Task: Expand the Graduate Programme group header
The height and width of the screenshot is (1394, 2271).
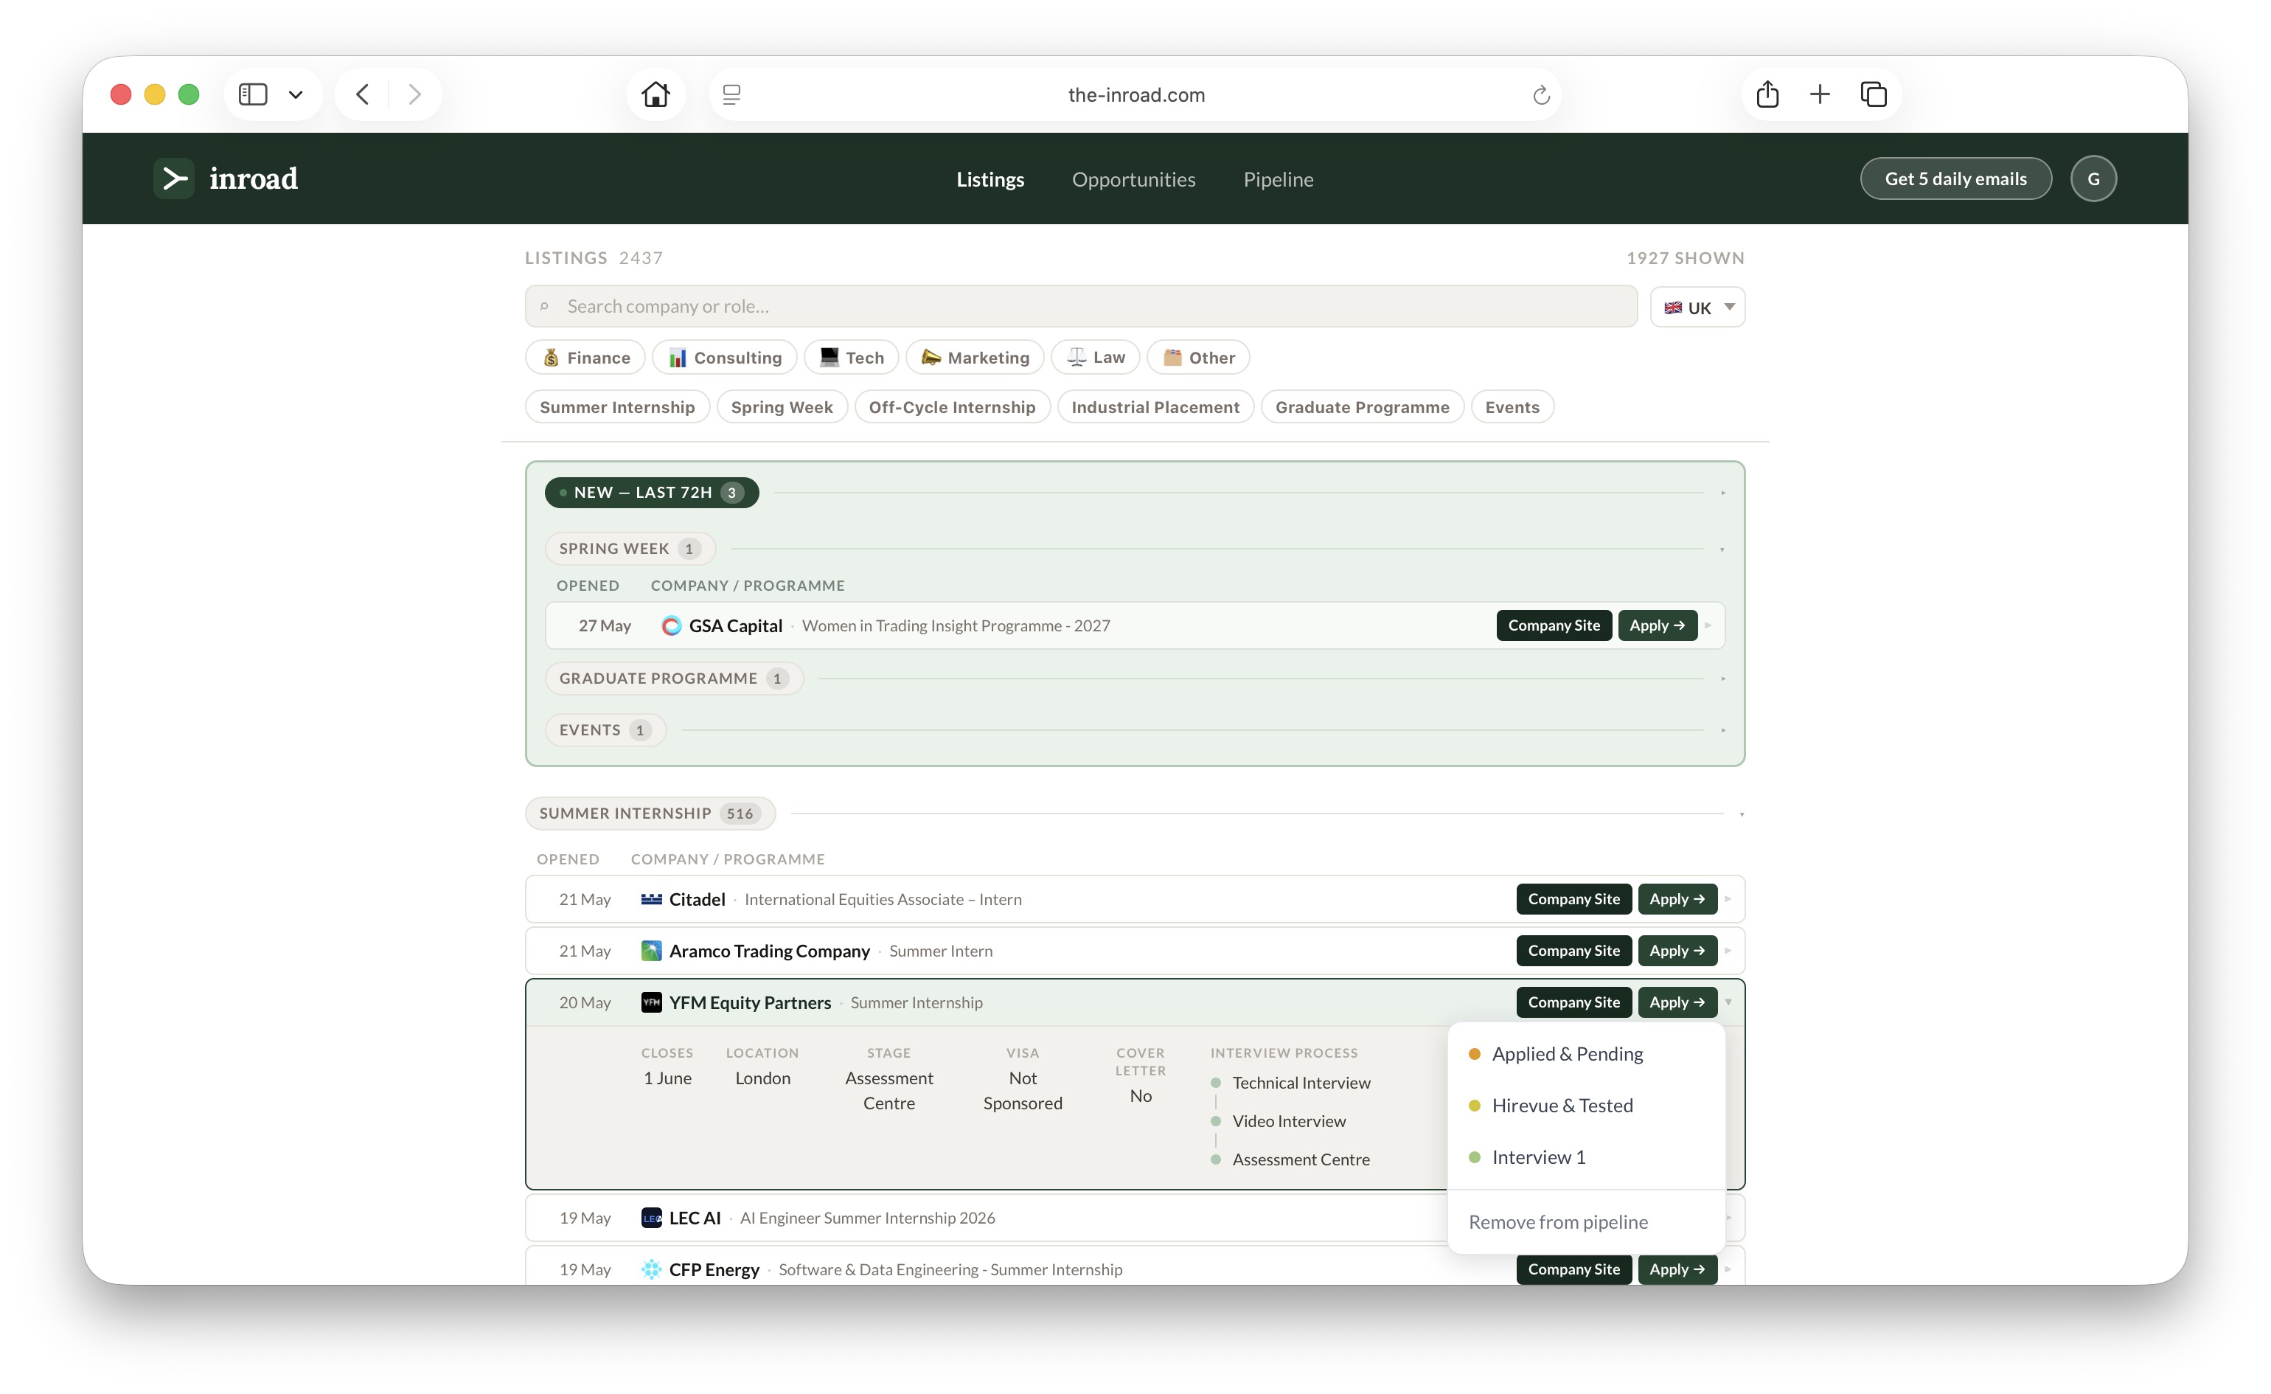Action: point(674,679)
